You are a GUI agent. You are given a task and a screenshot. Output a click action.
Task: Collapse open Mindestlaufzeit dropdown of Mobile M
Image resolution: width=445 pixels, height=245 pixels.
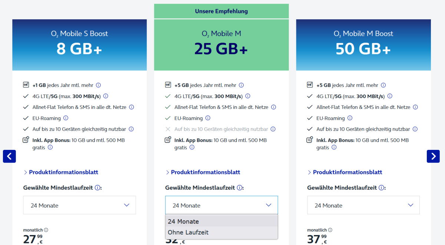(221, 205)
